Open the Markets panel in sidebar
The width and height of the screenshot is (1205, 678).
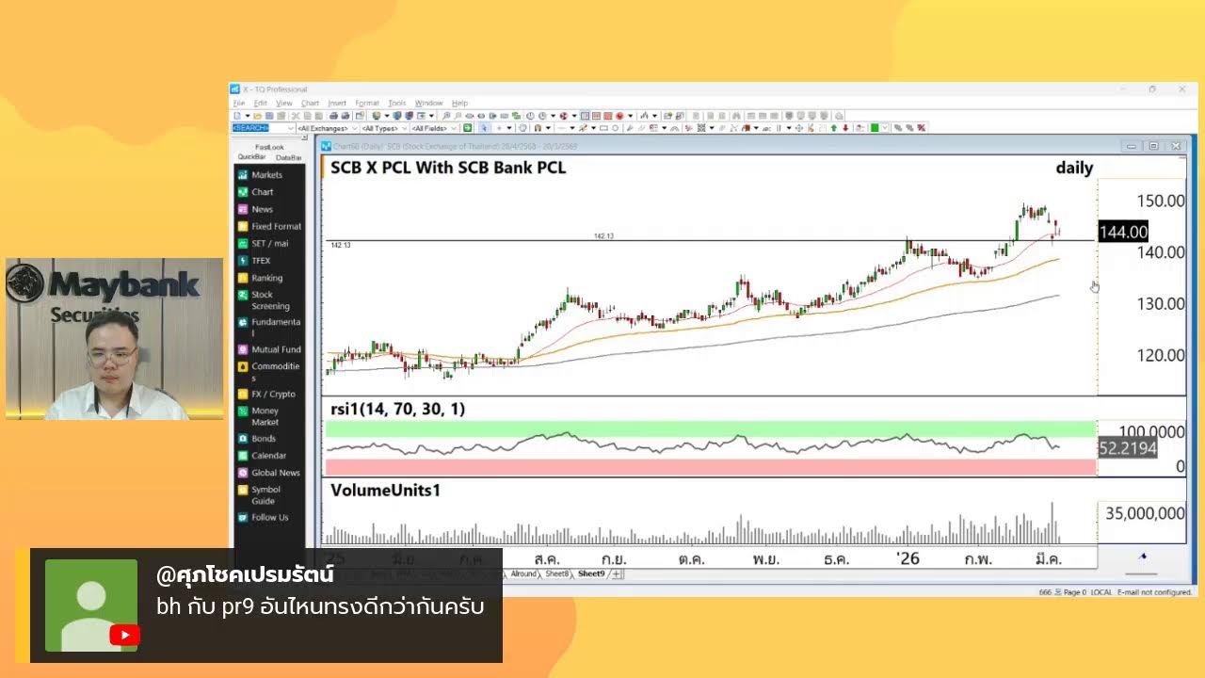(260, 174)
